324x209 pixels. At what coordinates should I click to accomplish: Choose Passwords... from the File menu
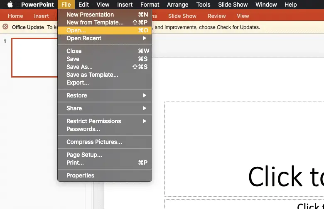[105, 129]
